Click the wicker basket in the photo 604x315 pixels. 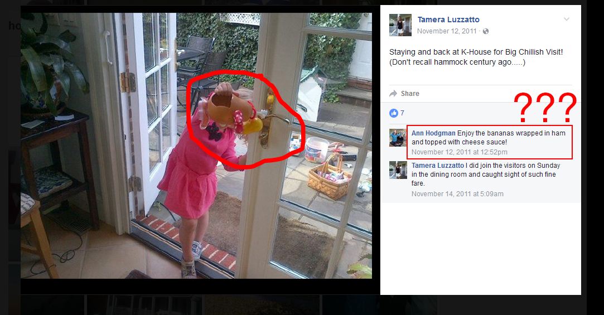[330, 178]
